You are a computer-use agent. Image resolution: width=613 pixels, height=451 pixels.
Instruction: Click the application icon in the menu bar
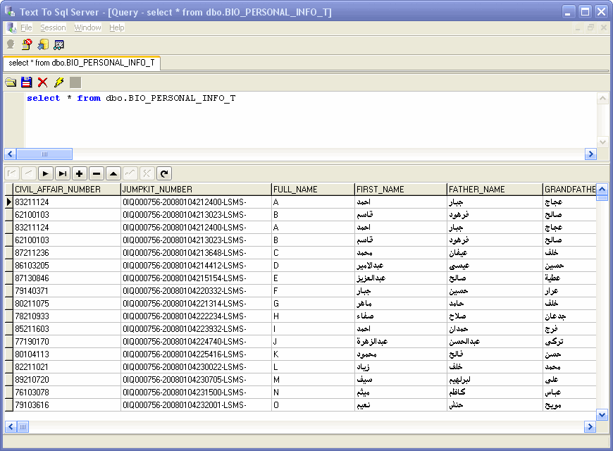click(11, 27)
